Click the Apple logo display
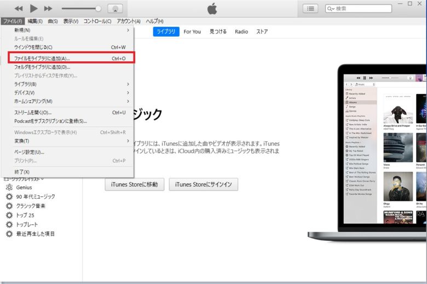 pos(212,9)
